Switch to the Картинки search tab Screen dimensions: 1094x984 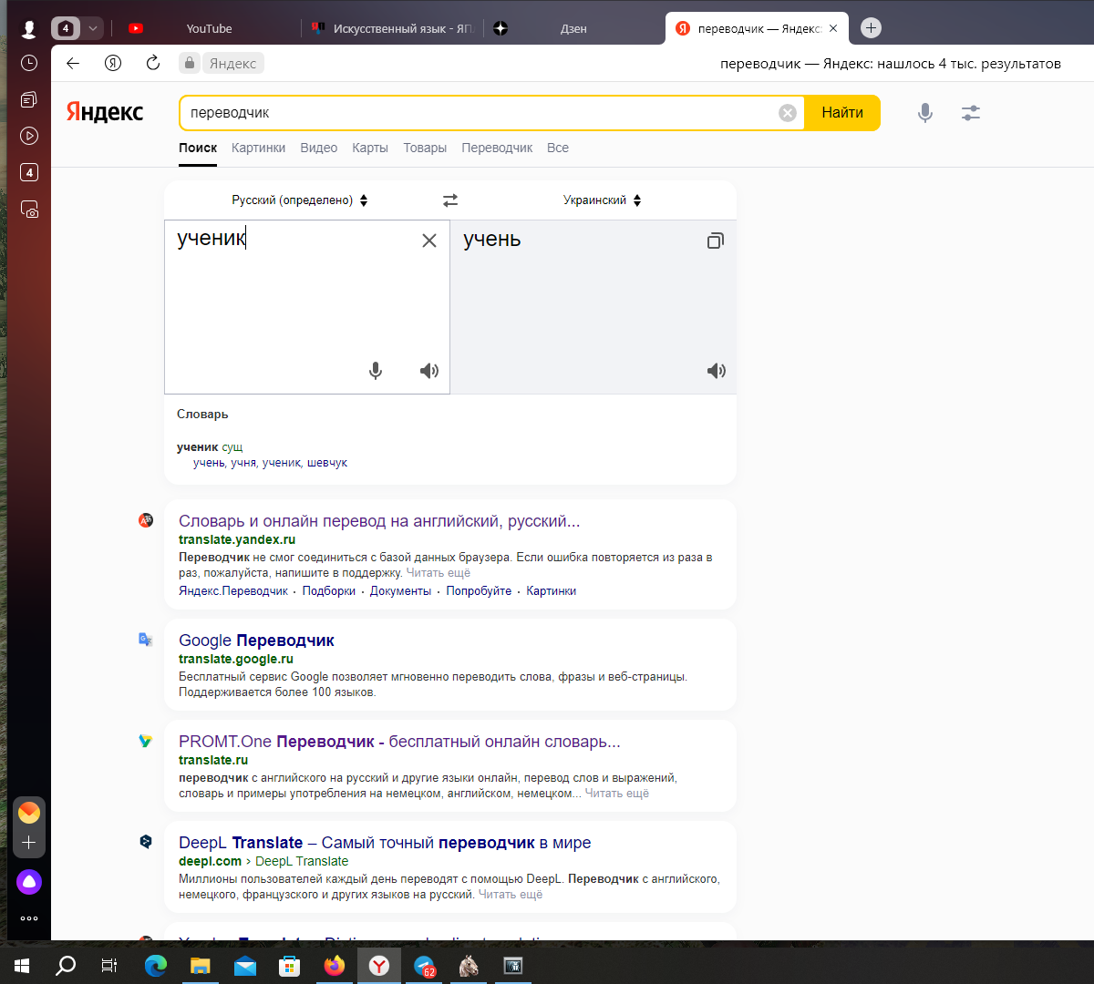click(x=258, y=148)
